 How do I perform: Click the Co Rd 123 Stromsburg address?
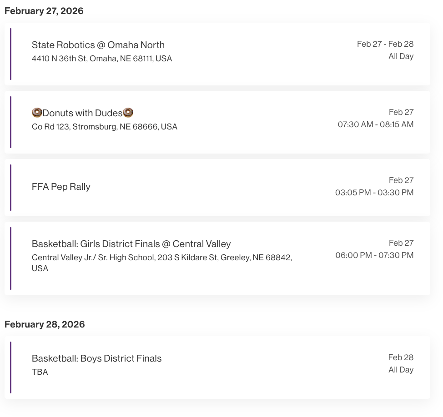pyautogui.click(x=105, y=127)
